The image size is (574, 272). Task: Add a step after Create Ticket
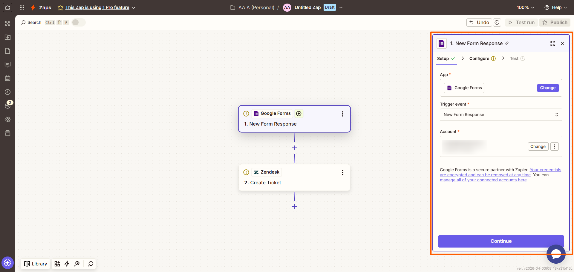(294, 206)
